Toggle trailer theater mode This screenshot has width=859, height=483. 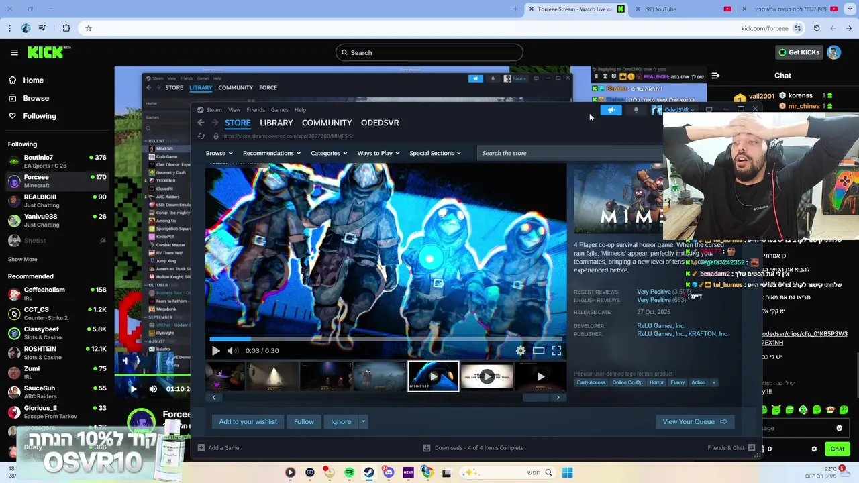point(538,350)
